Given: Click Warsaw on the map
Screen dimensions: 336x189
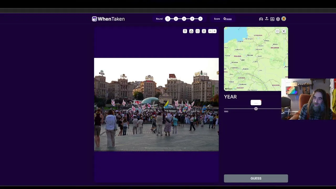Looking at the screenshot, I should (250, 55).
